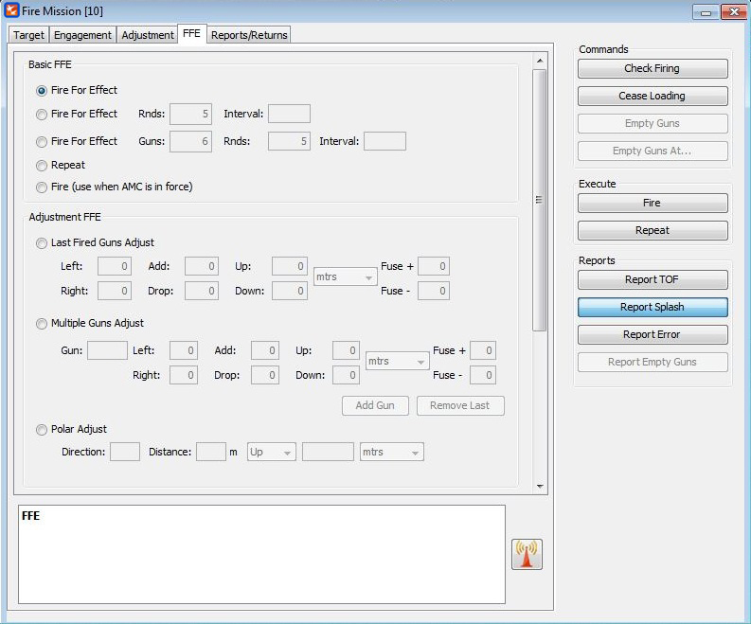Click the Drop field in Last Fired Guns Adjust
This screenshot has height=624, width=751.
click(x=202, y=291)
